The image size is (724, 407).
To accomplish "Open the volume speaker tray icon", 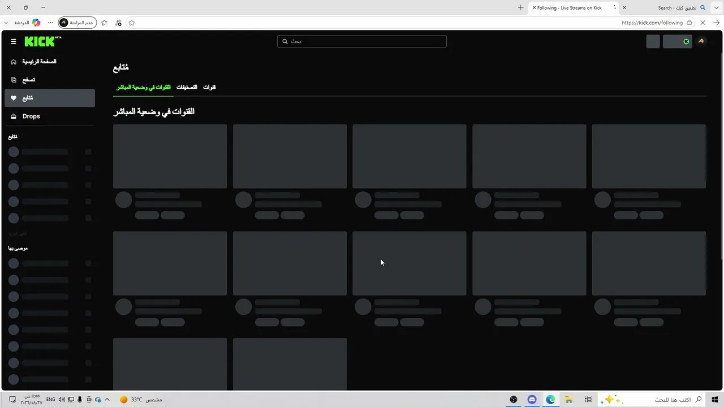I will tap(62, 400).
